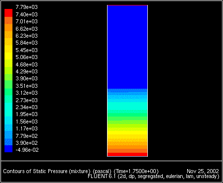Select legend label 3.90e+02

[x=26, y=143]
